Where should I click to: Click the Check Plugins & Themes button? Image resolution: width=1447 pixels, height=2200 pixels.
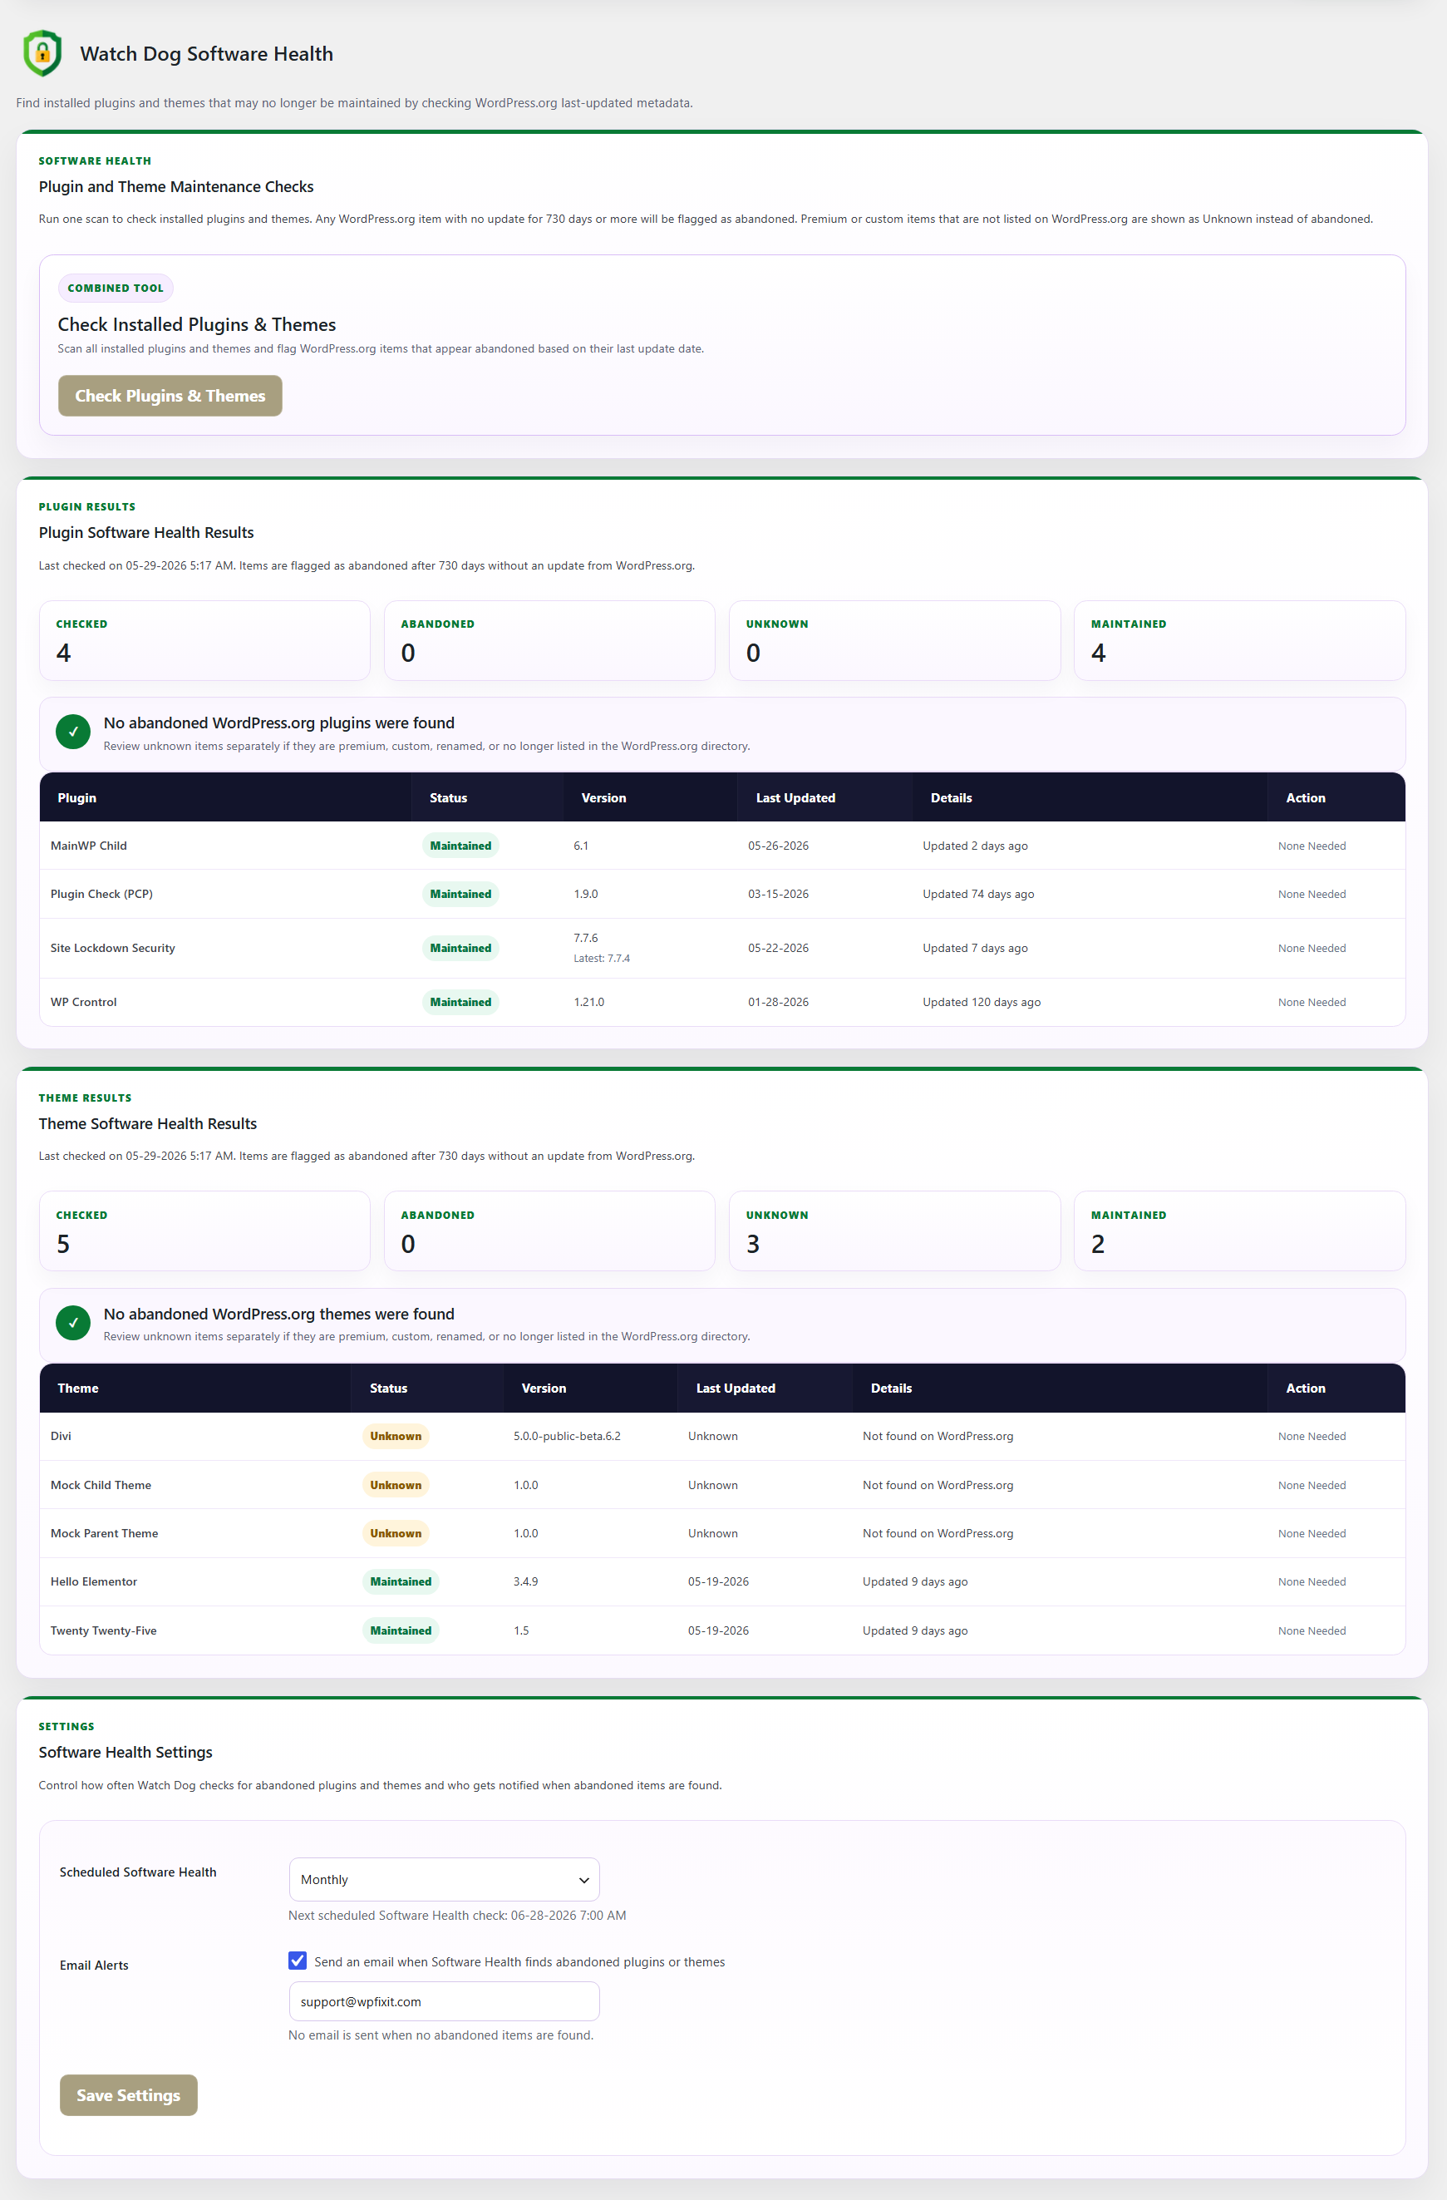(170, 396)
